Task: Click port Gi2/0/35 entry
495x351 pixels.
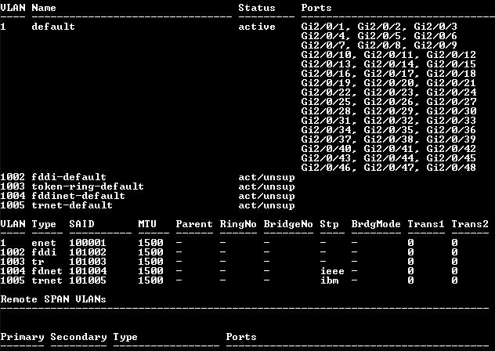Action: pos(388,130)
